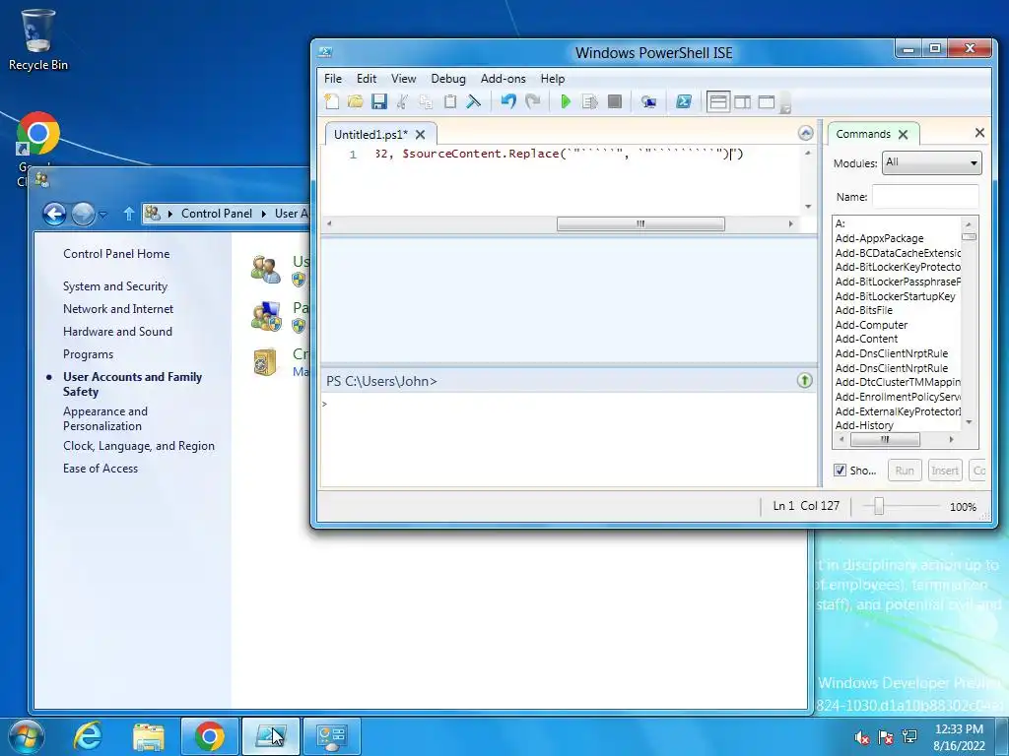This screenshot has height=756, width=1009.
Task: Open the New Remote PowerShell Tab icon
Action: [648, 101]
